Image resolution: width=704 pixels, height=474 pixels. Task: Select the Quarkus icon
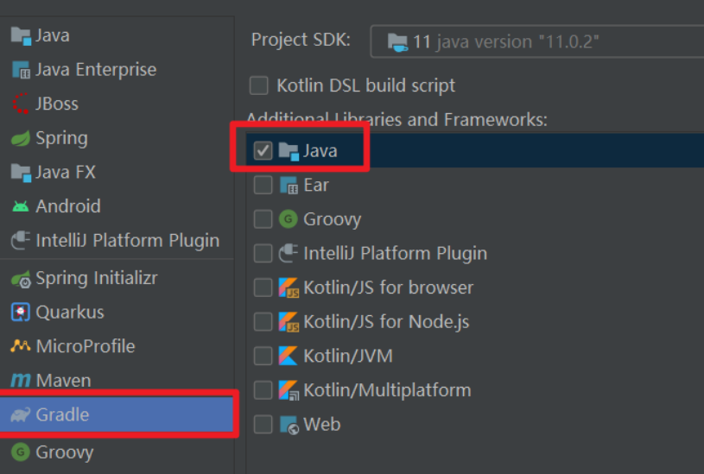pyautogui.click(x=21, y=313)
